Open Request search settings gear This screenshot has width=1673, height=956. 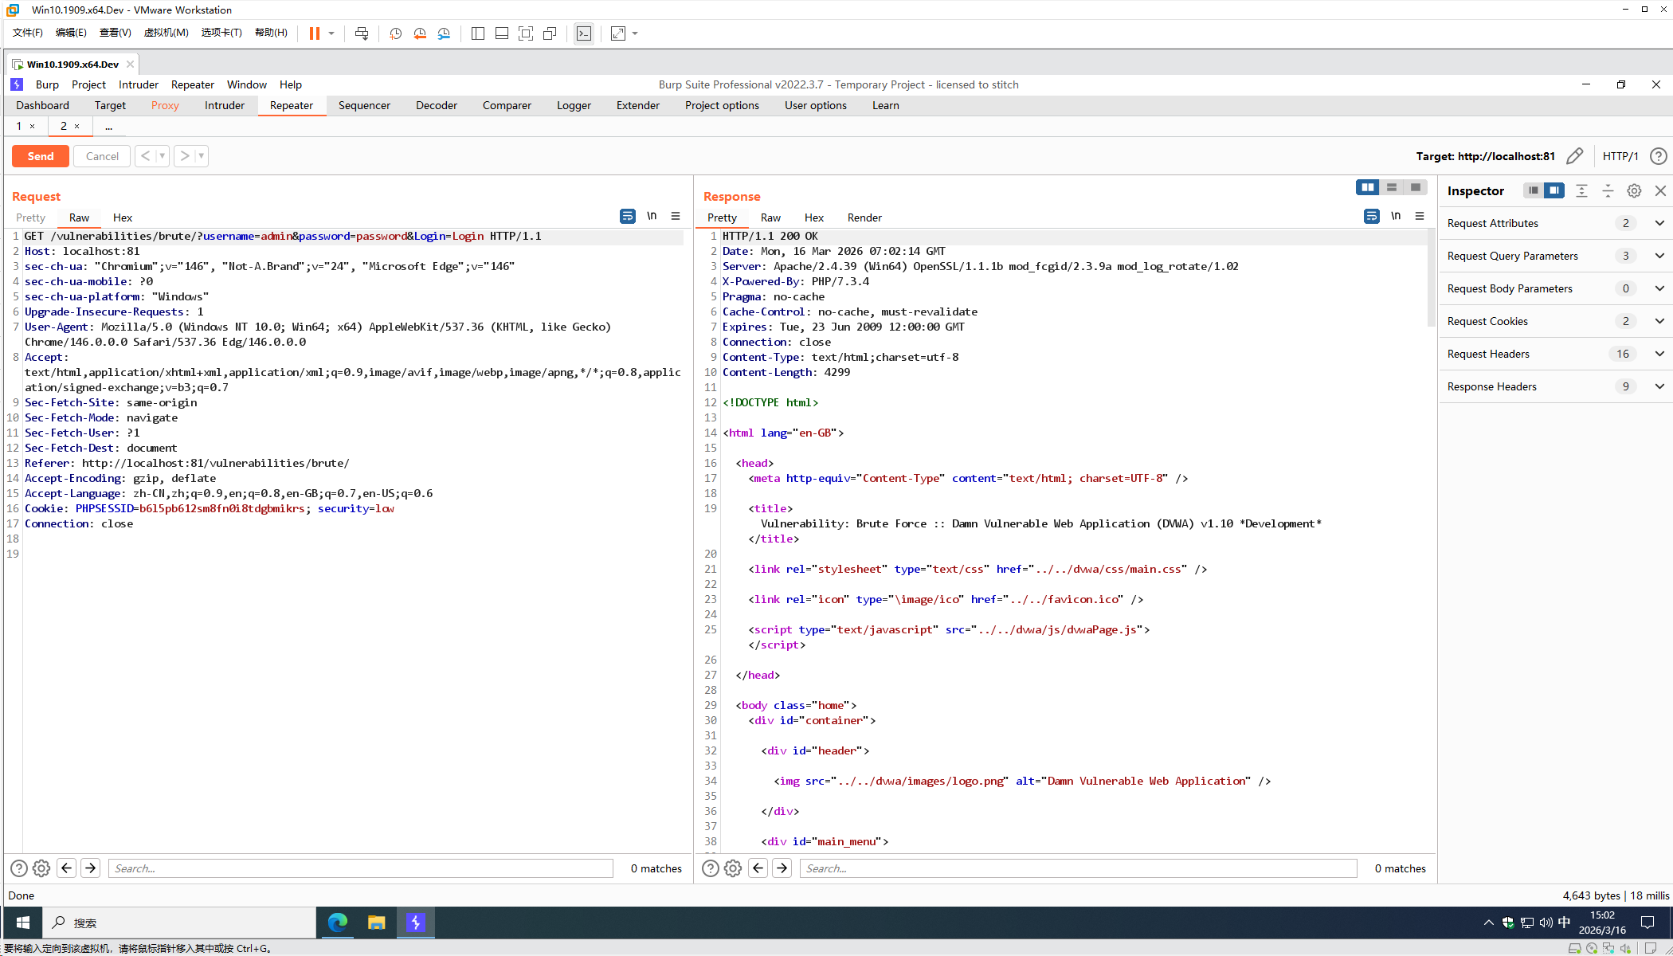pyautogui.click(x=41, y=868)
